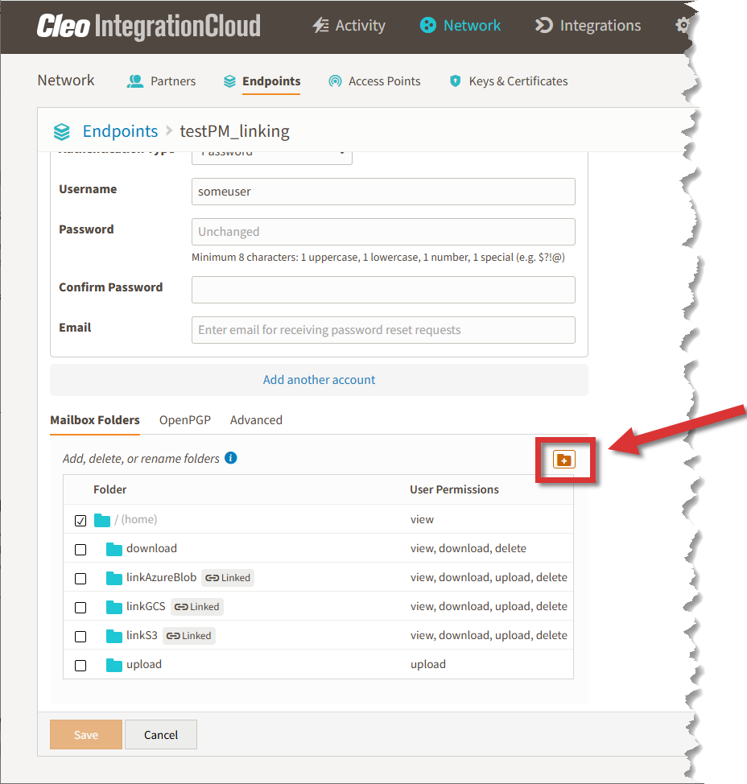
Task: Switch to the OpenPGP tab
Action: [x=185, y=420]
